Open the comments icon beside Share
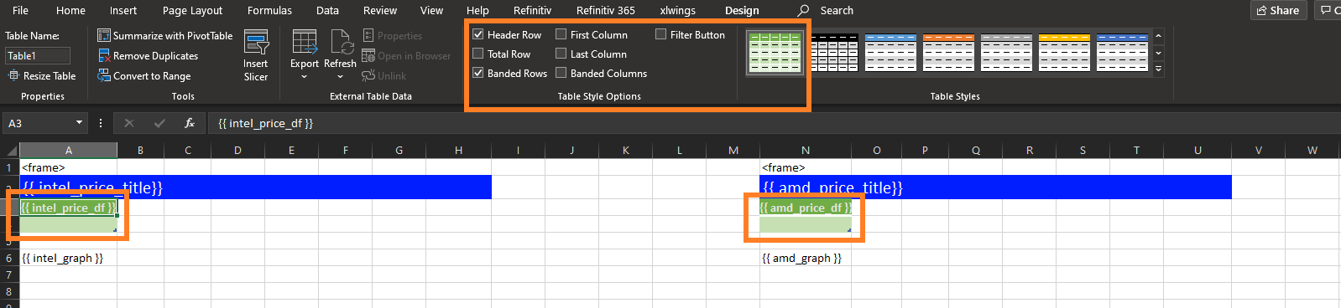Image resolution: width=1341 pixels, height=308 pixels. pos(1327,11)
